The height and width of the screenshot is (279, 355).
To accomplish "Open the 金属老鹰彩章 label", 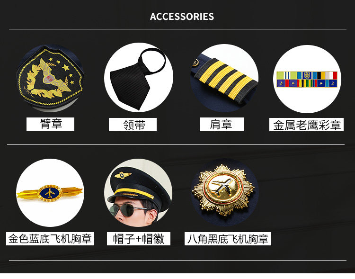I will click(x=306, y=125).
